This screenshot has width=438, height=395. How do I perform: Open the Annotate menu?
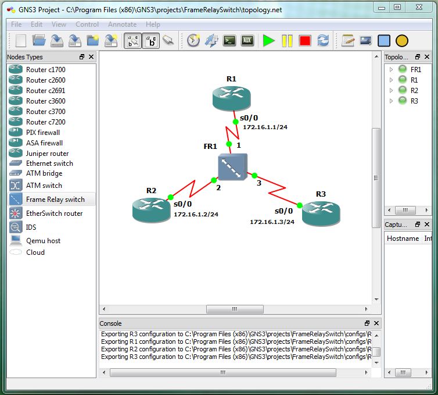point(123,24)
